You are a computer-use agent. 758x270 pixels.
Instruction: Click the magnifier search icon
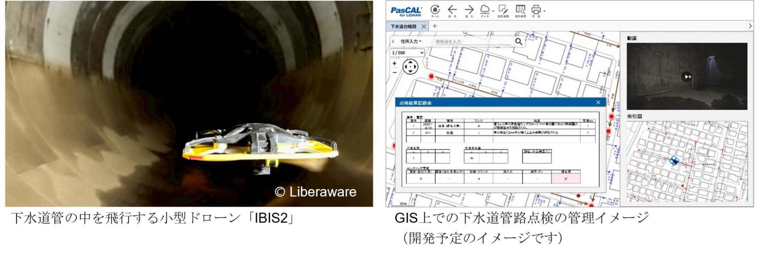point(519,41)
